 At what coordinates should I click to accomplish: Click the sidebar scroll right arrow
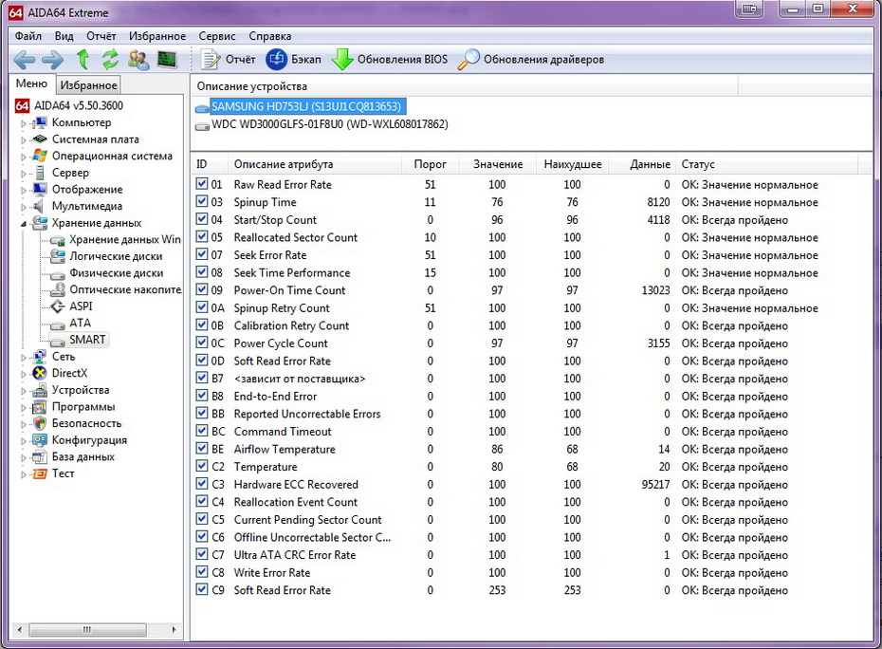tap(174, 629)
